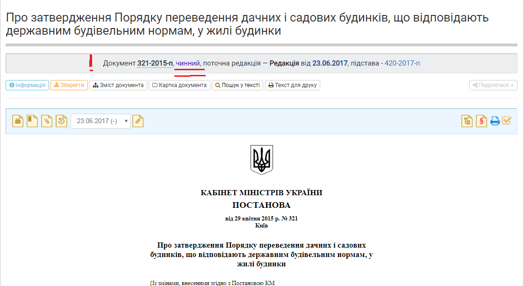524x286 pixels.
Task: Click the revision history clock icon
Action: point(62,121)
